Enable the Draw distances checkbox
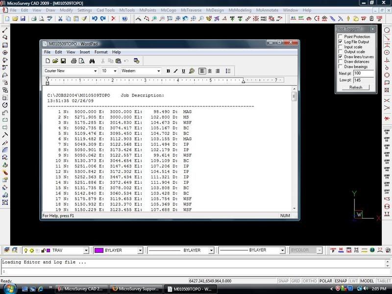This screenshot has height=294, width=392. pyautogui.click(x=340, y=62)
